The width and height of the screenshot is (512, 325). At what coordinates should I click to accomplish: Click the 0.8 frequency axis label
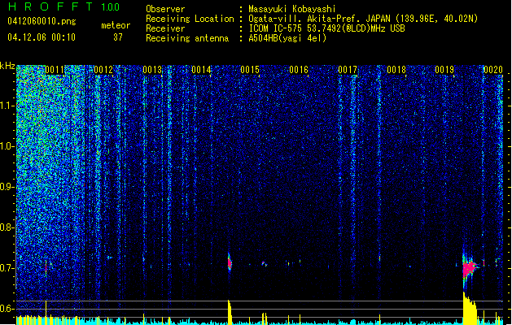click(x=7, y=227)
